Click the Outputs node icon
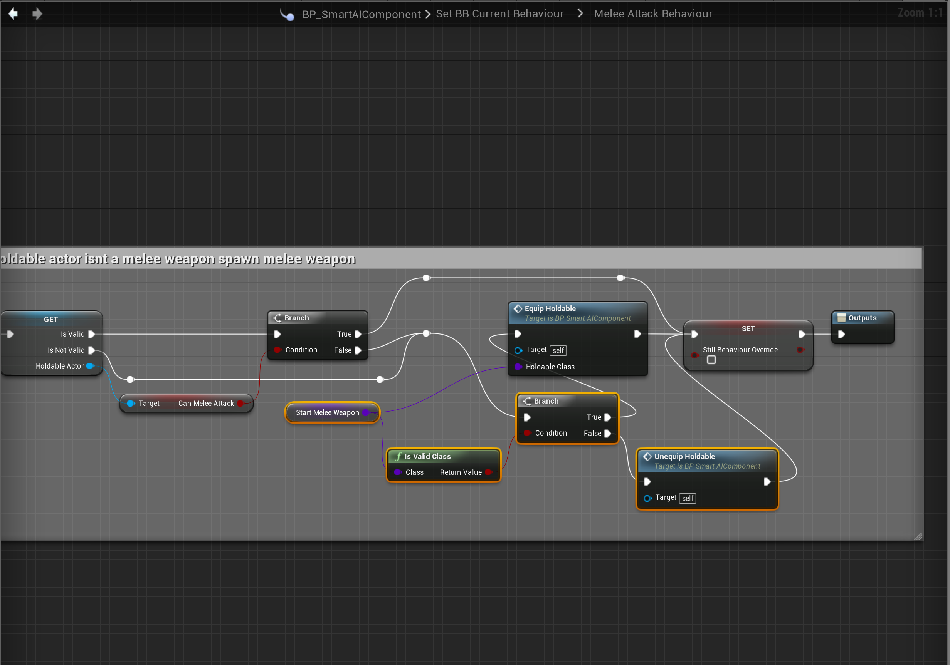 [841, 318]
